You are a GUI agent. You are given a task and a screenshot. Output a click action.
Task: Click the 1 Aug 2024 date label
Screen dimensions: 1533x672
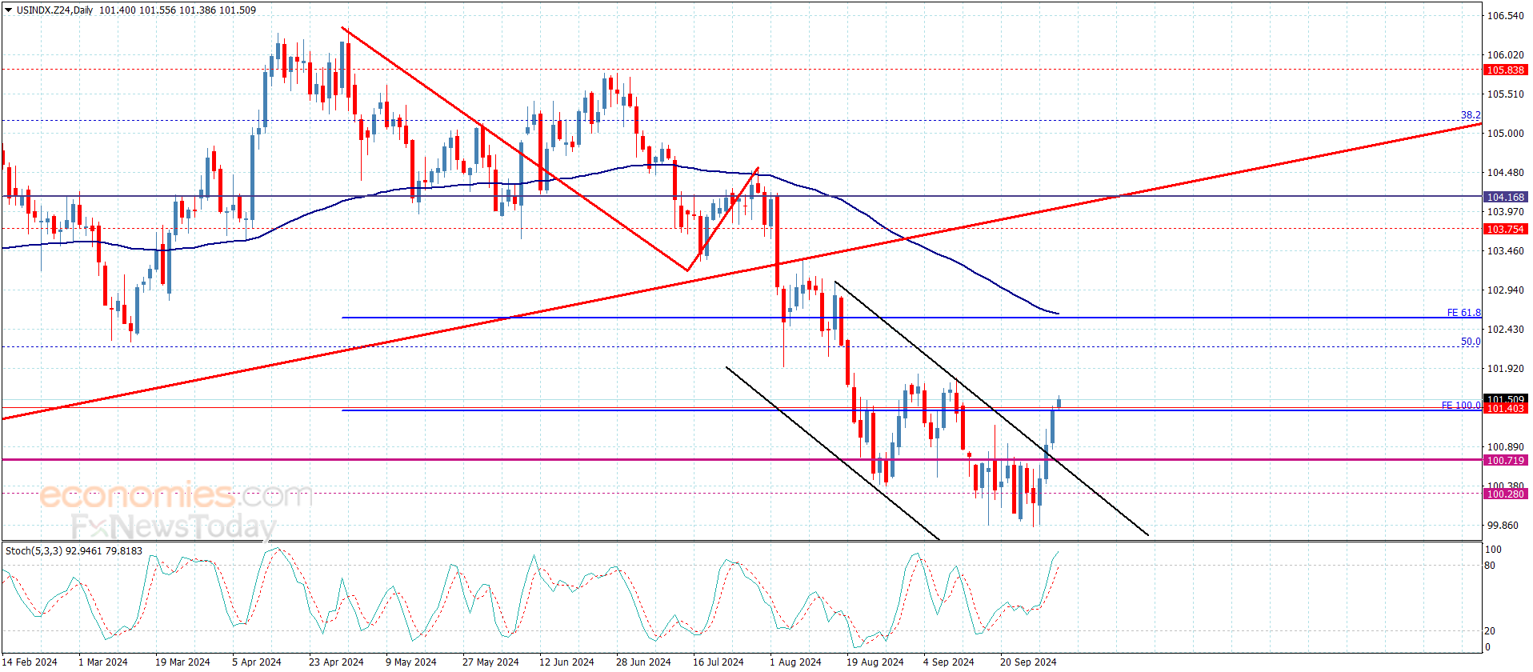coord(795,662)
